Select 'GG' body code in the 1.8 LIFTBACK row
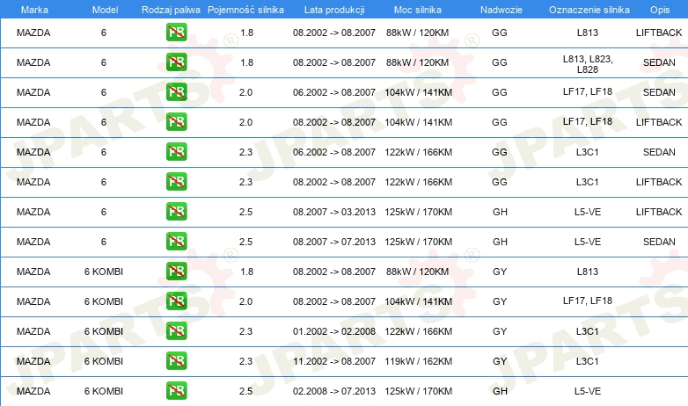Screen dimensions: 688x406 (x=500, y=33)
